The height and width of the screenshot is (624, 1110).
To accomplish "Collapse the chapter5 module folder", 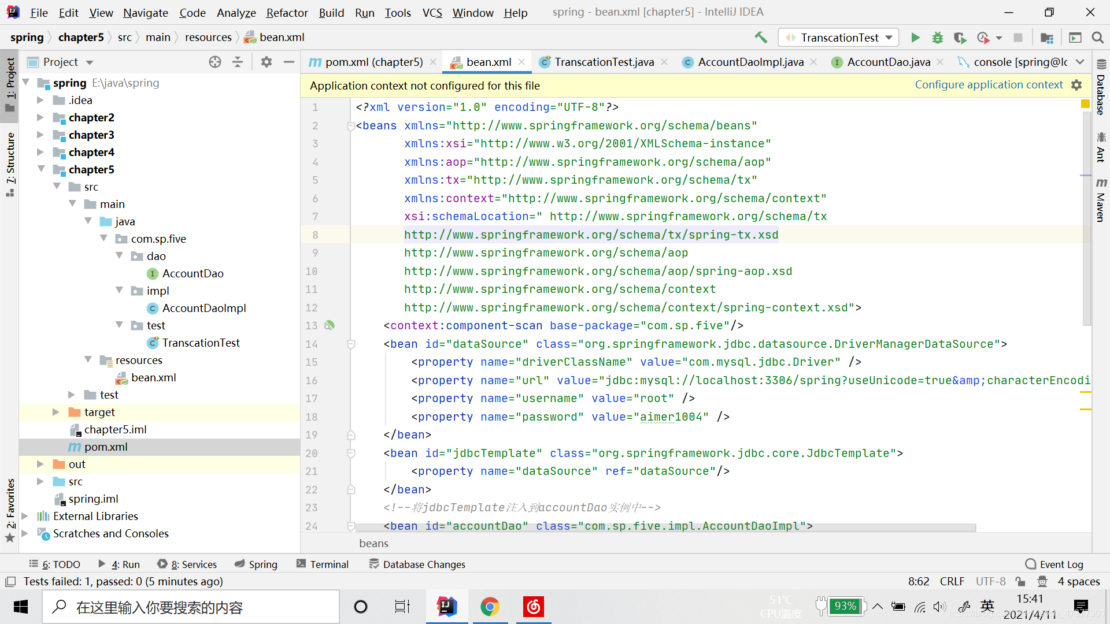I will [41, 169].
